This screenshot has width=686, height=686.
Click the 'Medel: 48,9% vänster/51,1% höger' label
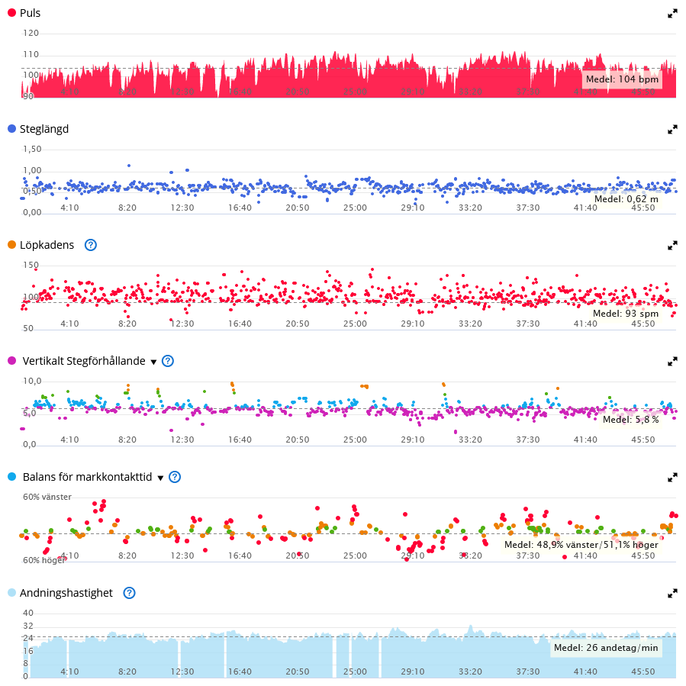coord(581,545)
